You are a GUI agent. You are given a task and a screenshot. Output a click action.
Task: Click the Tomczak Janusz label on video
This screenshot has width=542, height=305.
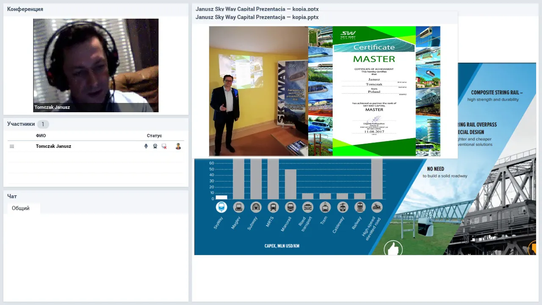52,107
